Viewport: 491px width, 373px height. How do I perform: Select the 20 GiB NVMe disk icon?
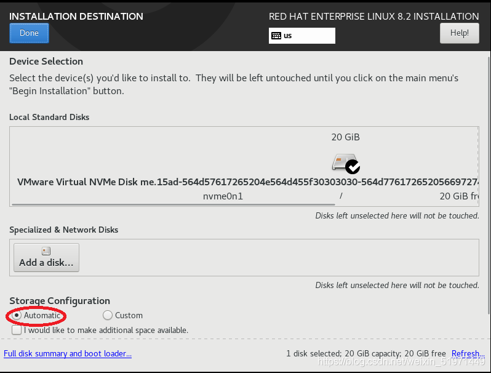click(346, 164)
